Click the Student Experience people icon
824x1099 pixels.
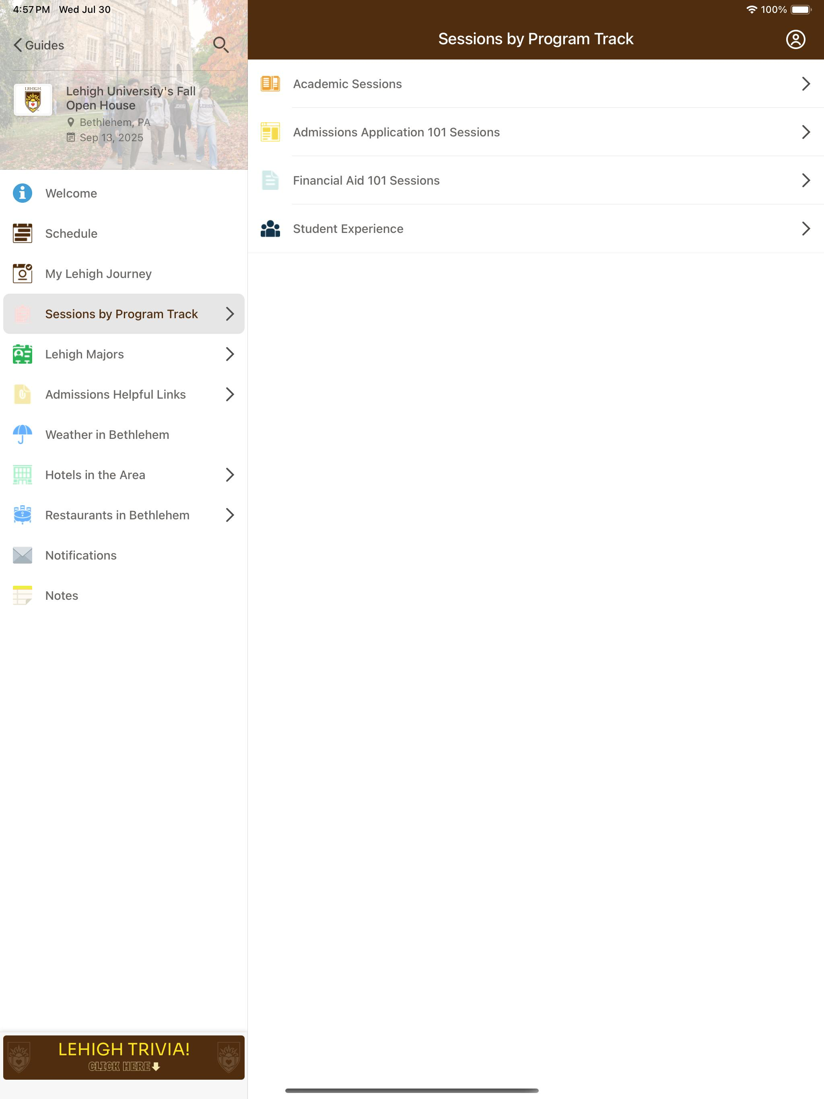point(270,228)
